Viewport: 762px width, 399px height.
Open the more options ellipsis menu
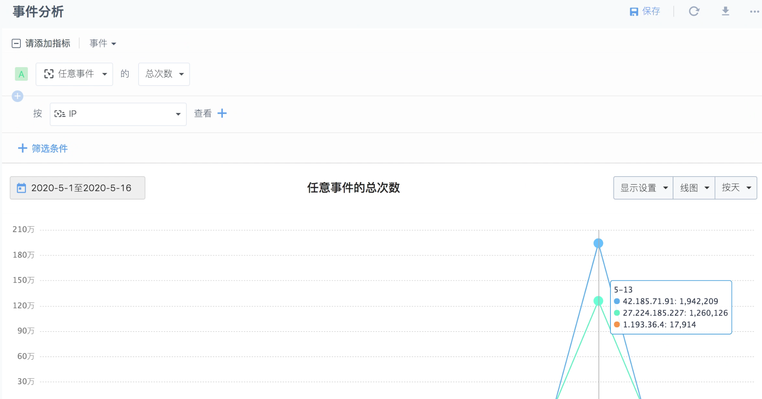(x=755, y=11)
